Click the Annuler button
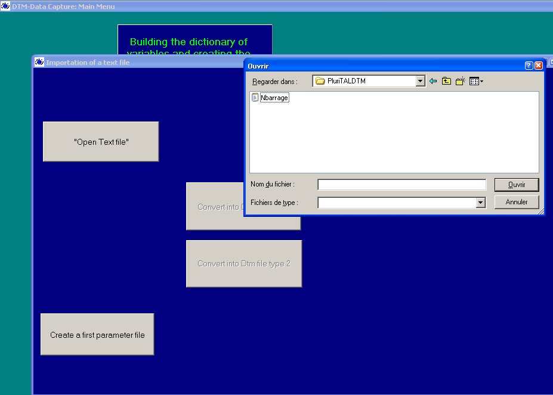The height and width of the screenshot is (395, 553). tap(517, 202)
